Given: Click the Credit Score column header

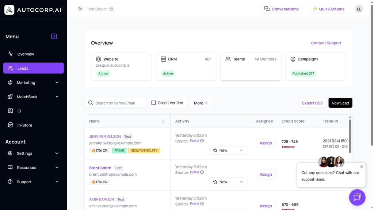Looking at the screenshot, I should pos(293,121).
